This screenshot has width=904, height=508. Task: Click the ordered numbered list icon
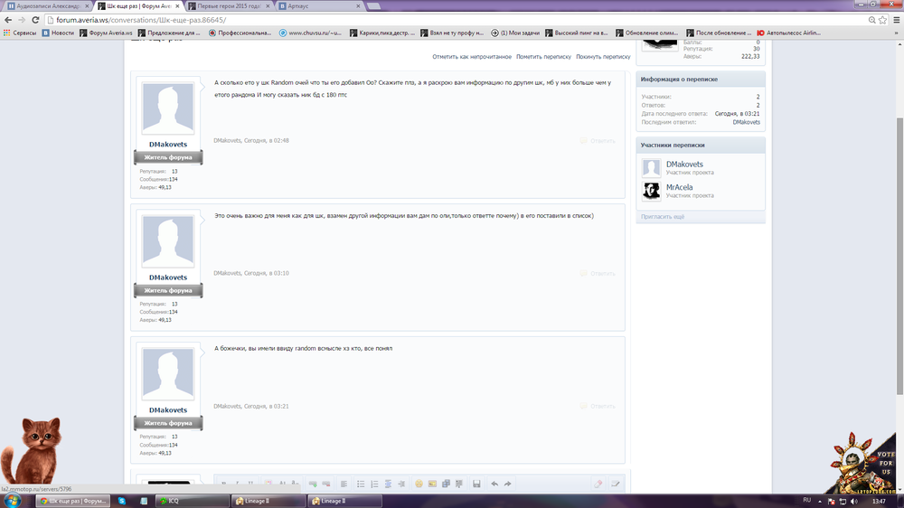[373, 484]
